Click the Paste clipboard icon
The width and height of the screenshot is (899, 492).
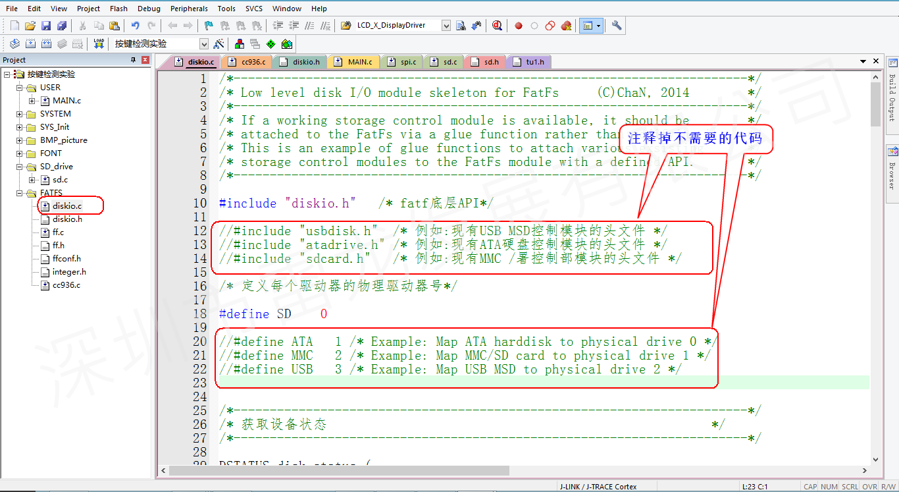click(x=115, y=26)
